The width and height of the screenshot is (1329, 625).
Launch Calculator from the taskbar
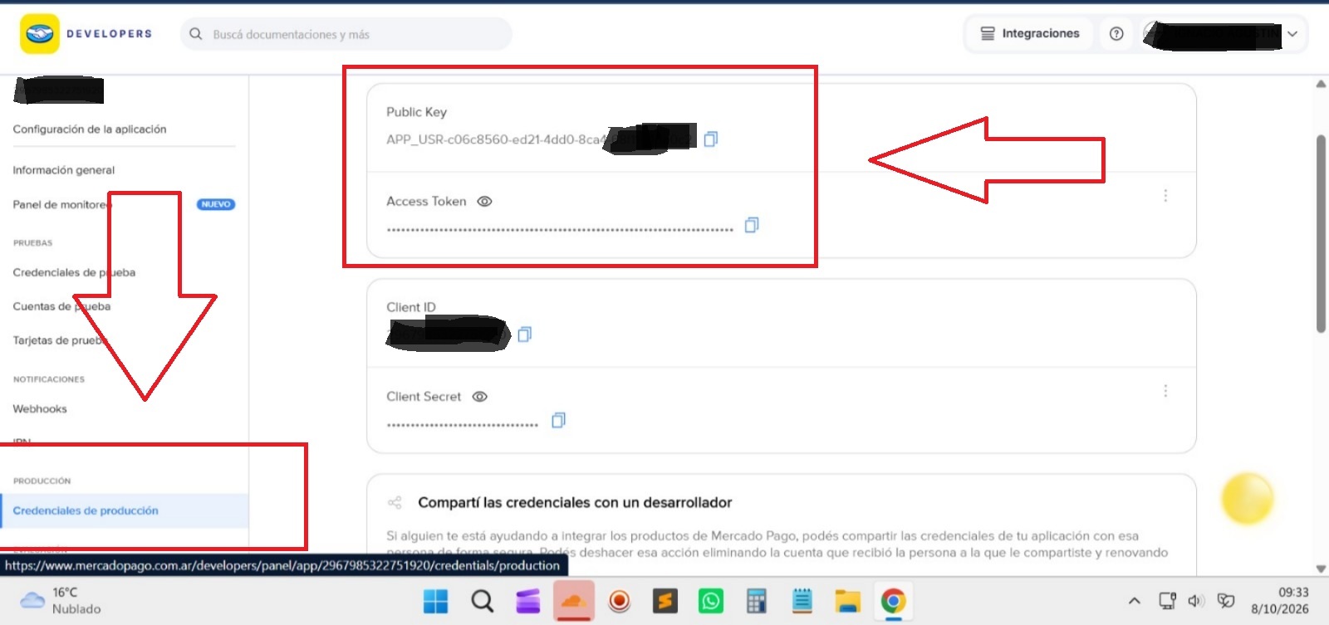pyautogui.click(x=756, y=601)
